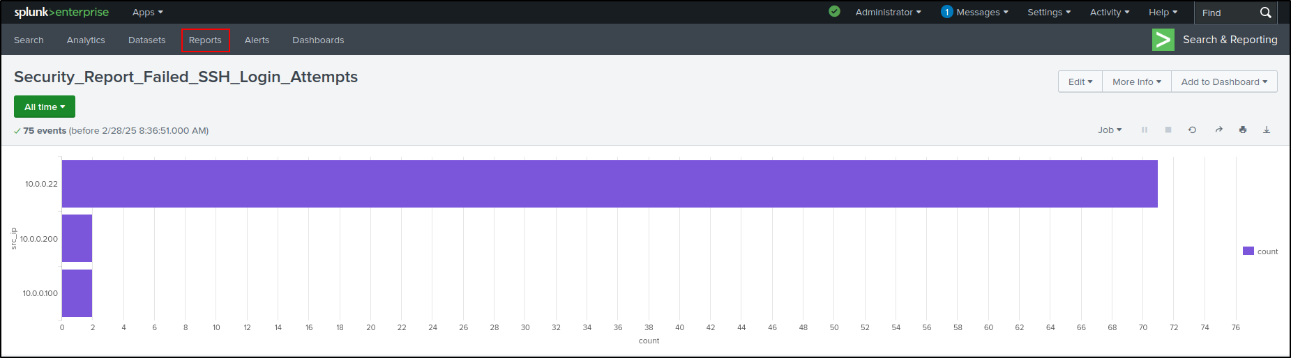Open the splunk>enterprise home logo
This screenshot has height=358, width=1291.
61,12
